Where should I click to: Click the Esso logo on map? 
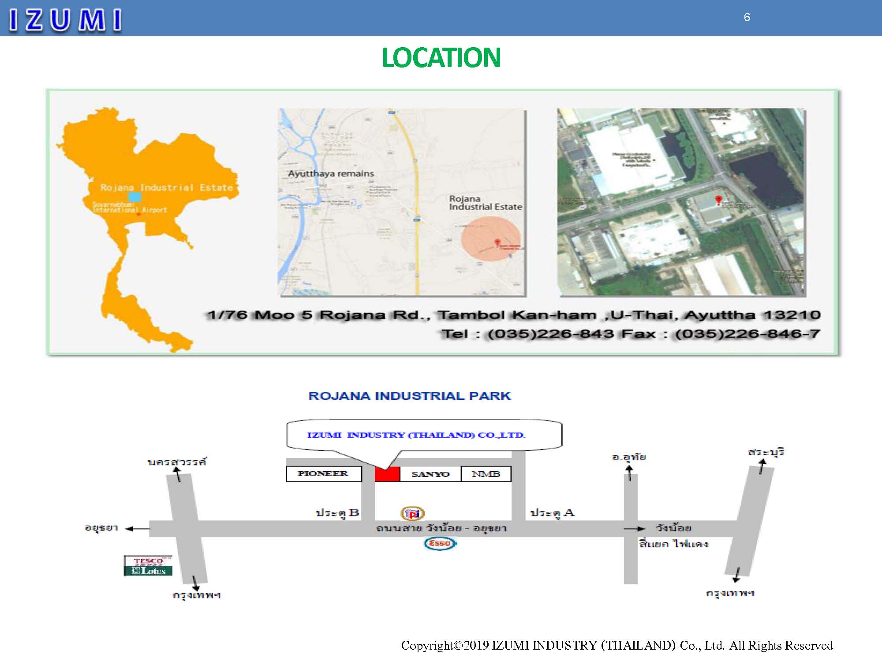pyautogui.click(x=440, y=543)
